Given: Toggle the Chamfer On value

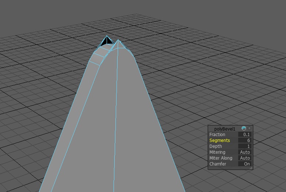Looking at the screenshot, I should tap(245, 164).
